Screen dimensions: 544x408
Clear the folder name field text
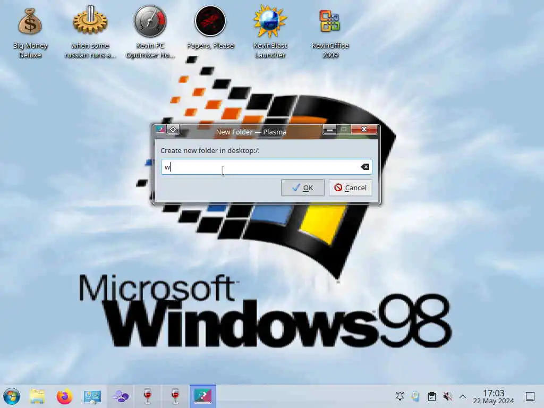(365, 167)
